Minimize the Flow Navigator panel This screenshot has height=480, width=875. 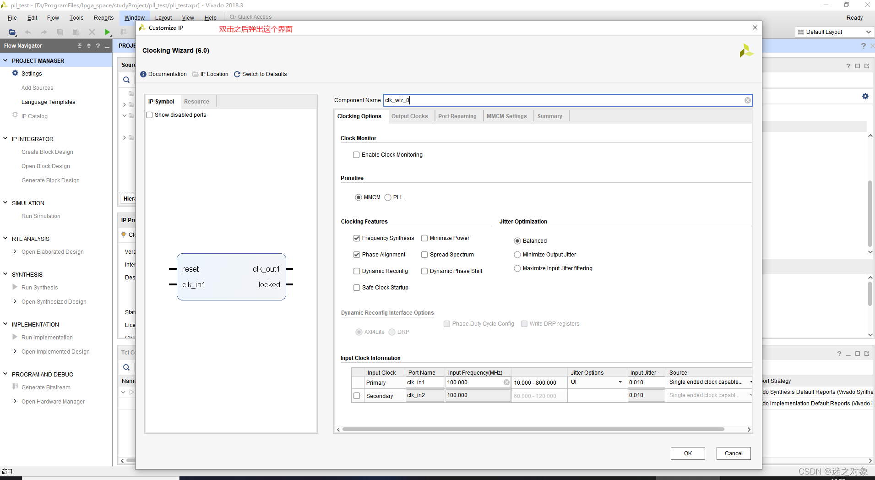tap(107, 46)
